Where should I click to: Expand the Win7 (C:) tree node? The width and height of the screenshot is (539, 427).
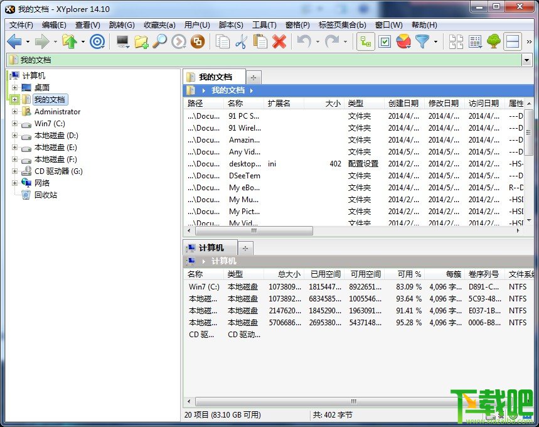point(15,123)
